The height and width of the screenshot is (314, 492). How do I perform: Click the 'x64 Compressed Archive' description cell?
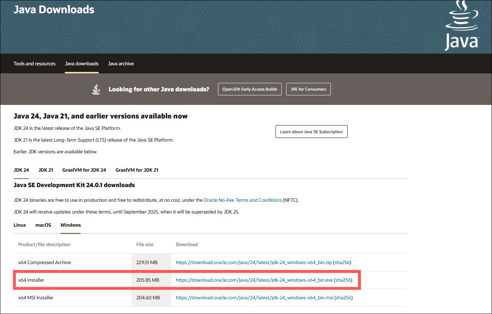pos(73,263)
